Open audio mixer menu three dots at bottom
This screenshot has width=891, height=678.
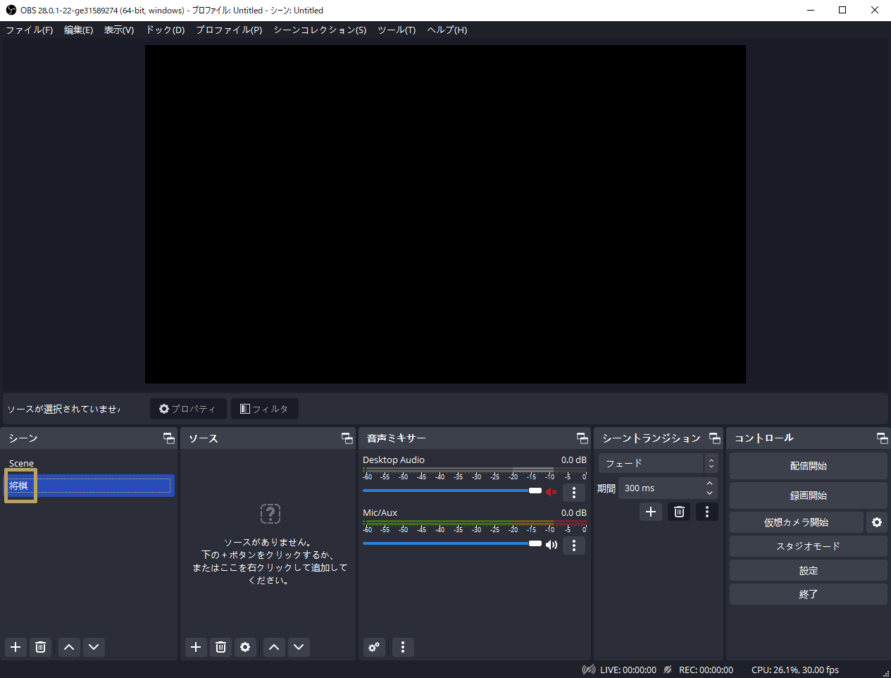(x=403, y=647)
